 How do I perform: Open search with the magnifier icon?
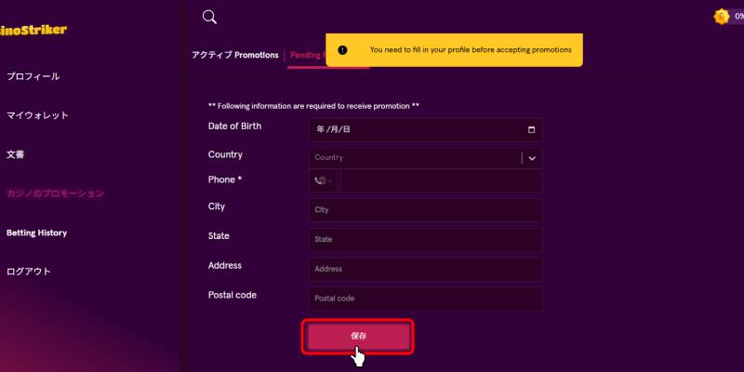click(209, 17)
